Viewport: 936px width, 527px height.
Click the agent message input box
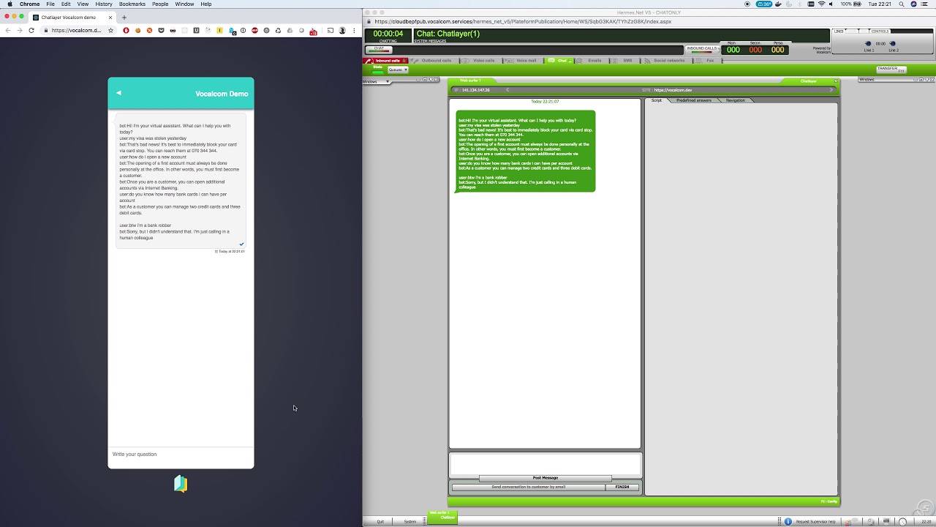pyautogui.click(x=545, y=464)
